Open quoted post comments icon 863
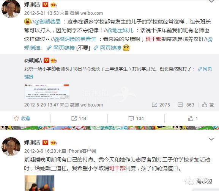This screenshot has width=219, height=191. (x=180, y=105)
